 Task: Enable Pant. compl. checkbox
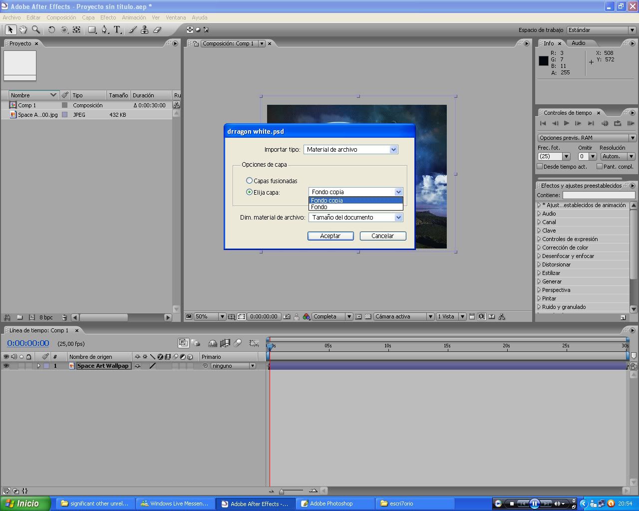point(600,167)
